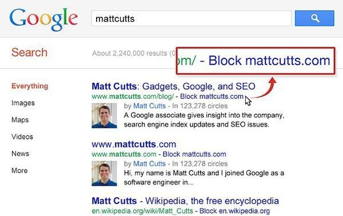This screenshot has width=343, height=216.
Task: Switch to Videos results
Action: 22,137
